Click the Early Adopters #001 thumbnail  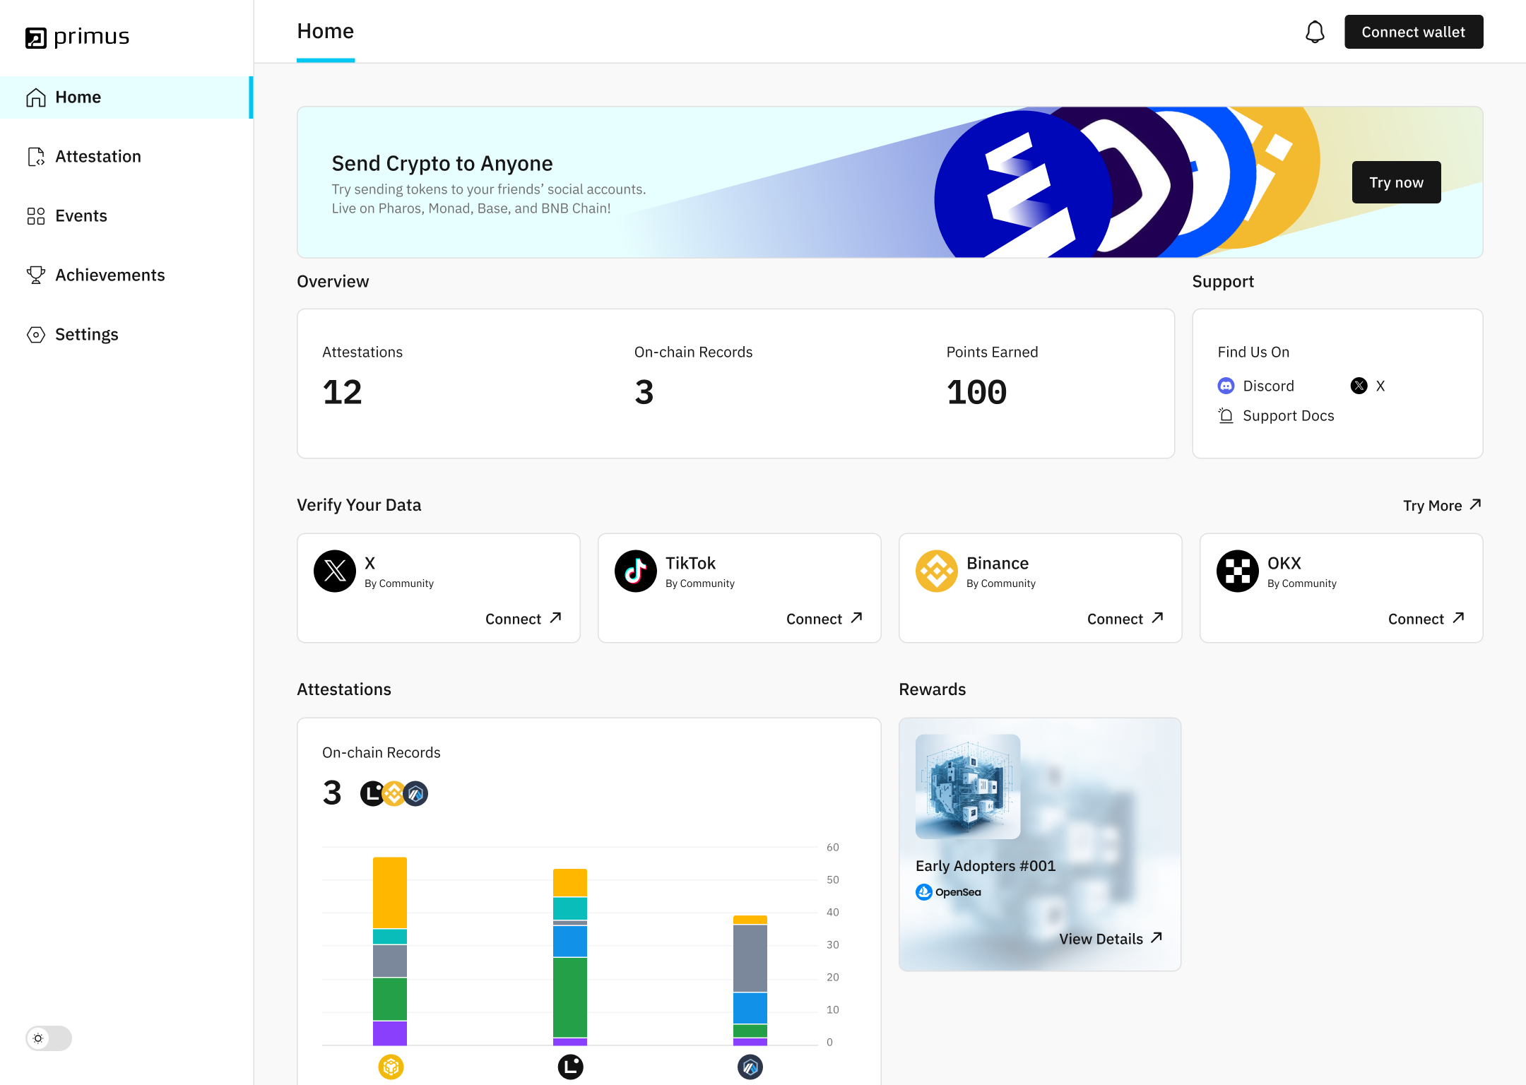point(967,786)
